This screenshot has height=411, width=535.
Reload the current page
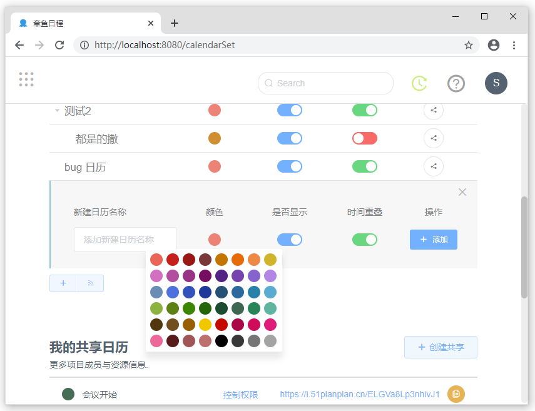pos(59,45)
